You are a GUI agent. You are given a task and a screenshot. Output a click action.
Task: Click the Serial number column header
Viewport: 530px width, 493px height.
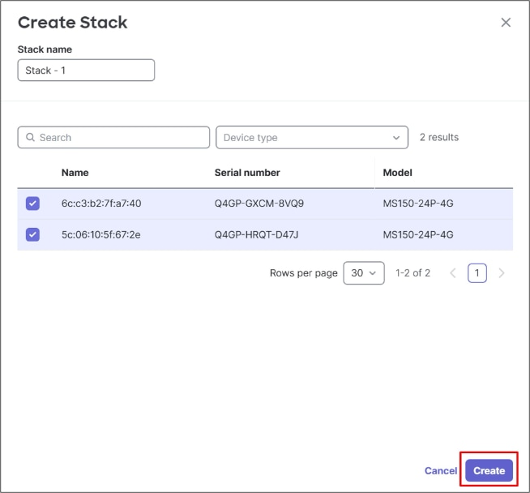247,173
